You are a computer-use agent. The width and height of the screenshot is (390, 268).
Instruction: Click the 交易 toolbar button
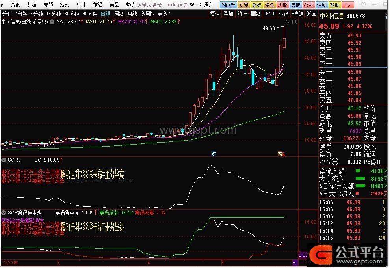pos(244,5)
